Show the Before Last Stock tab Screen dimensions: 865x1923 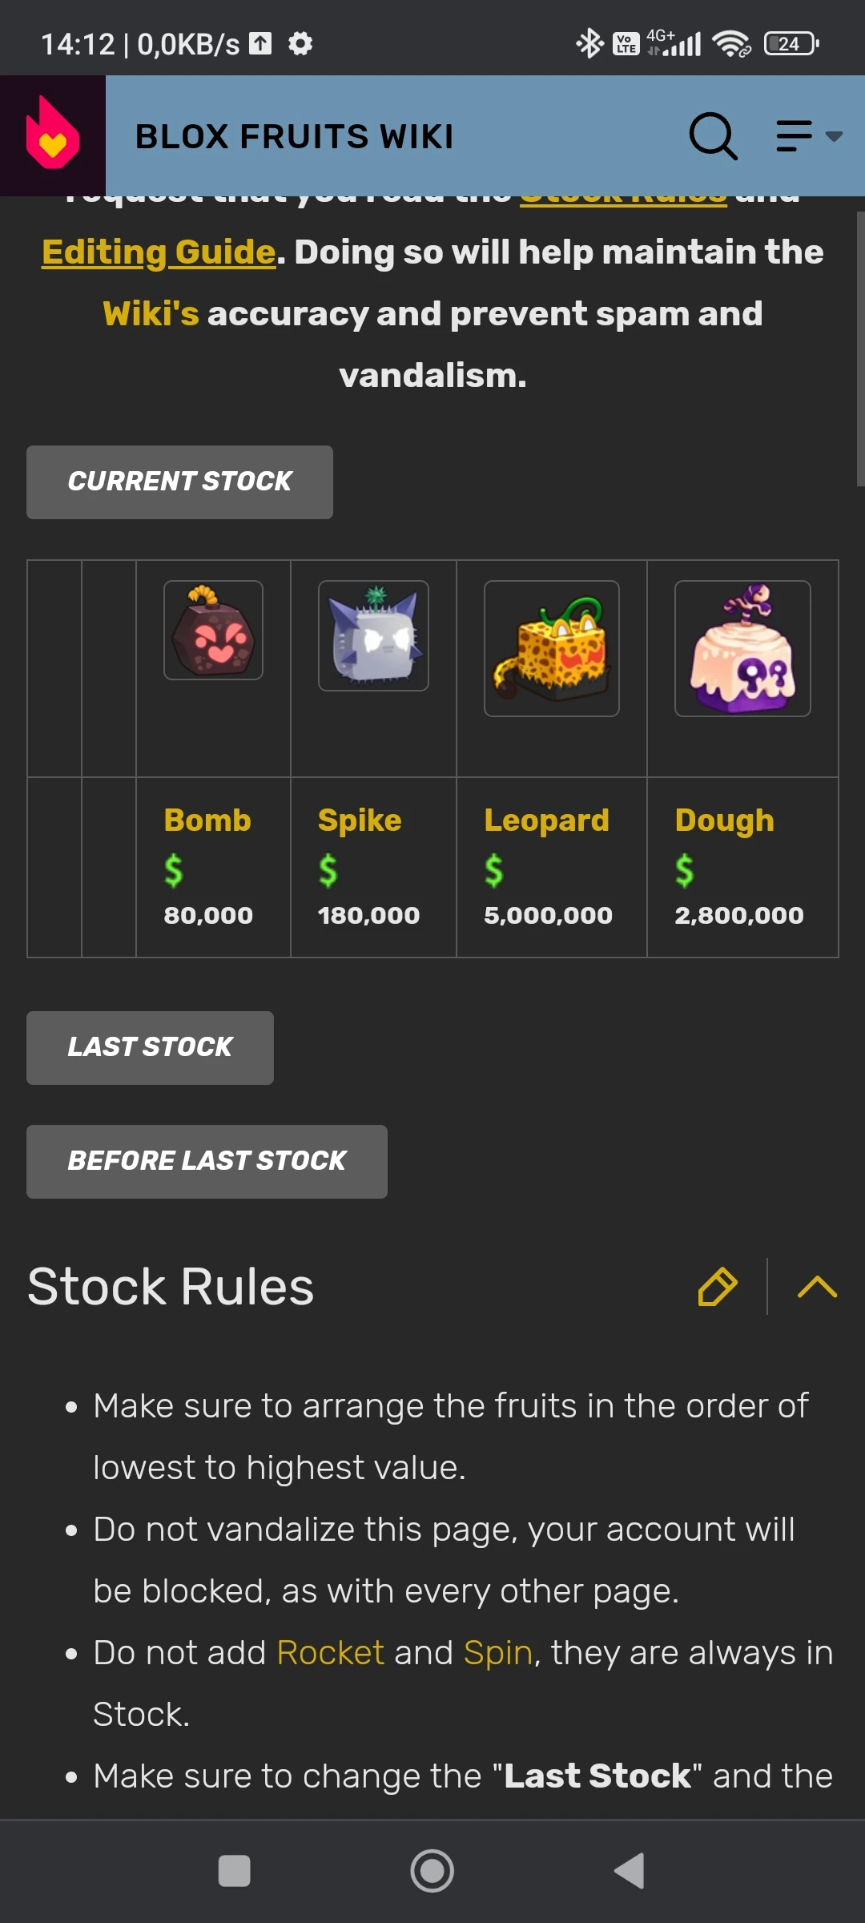[x=207, y=1162]
